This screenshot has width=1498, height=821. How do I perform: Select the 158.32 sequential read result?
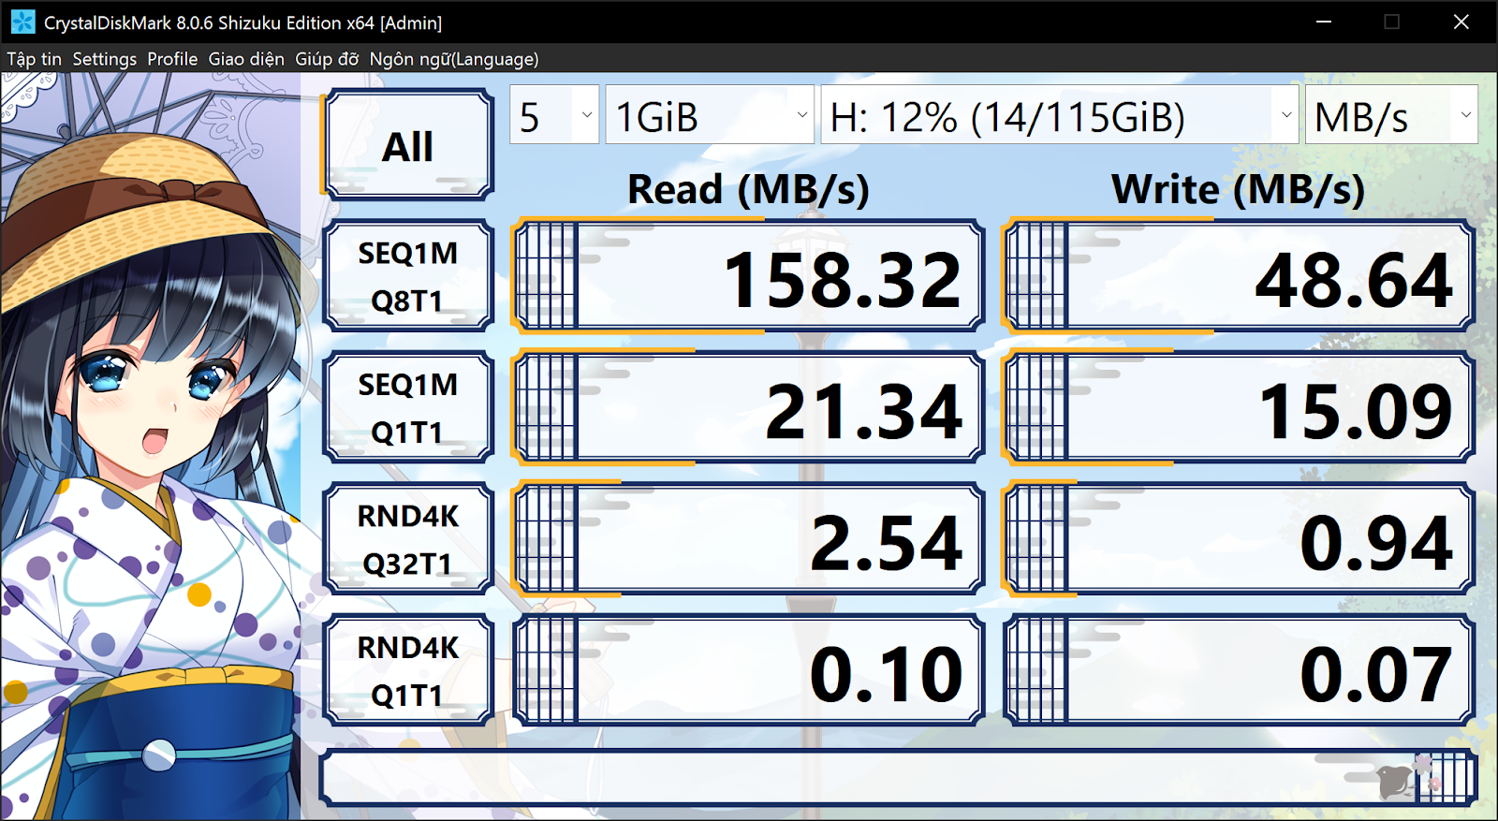tap(748, 276)
